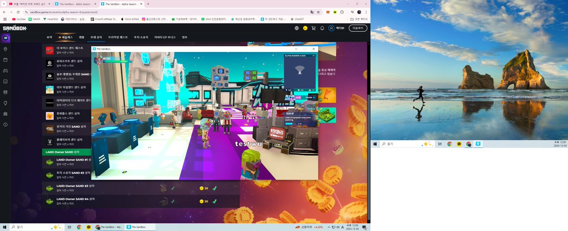Open the shop icon in sidebar
Image resolution: width=568 pixels, height=231 pixels.
(x=5, y=92)
